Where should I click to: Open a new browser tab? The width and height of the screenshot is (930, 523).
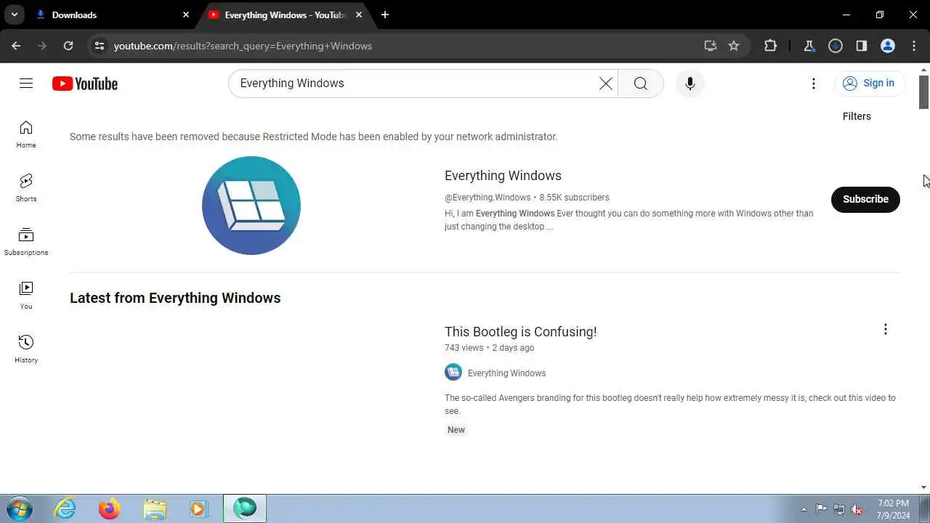pyautogui.click(x=385, y=15)
